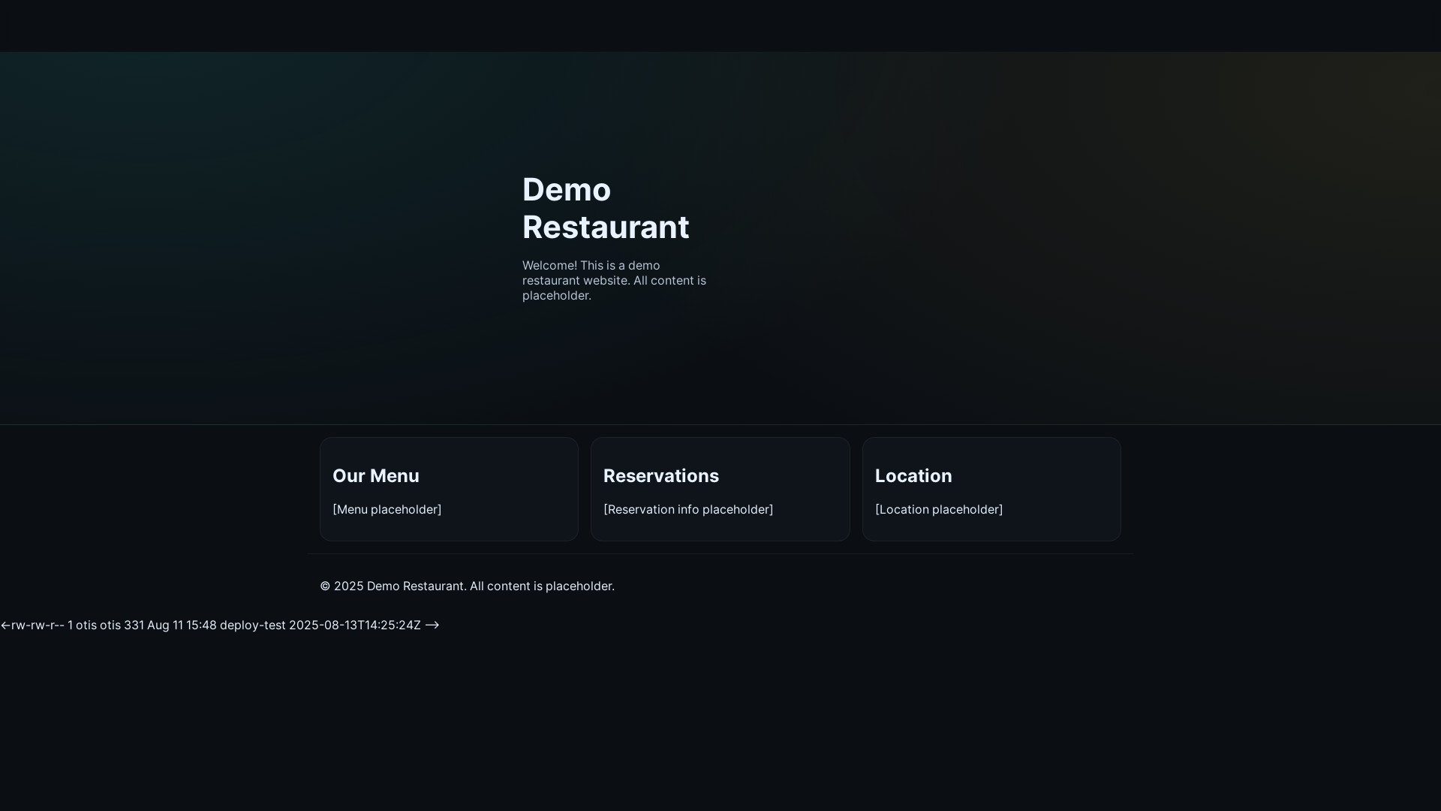This screenshot has height=811, width=1441.
Task: Click the 'deploy-test' file listing line
Action: [x=220, y=625]
